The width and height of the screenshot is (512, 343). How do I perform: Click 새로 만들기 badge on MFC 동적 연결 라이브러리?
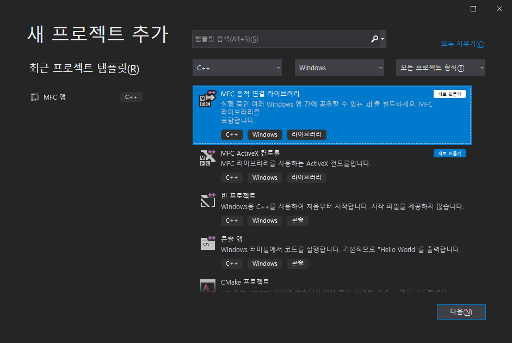[449, 94]
